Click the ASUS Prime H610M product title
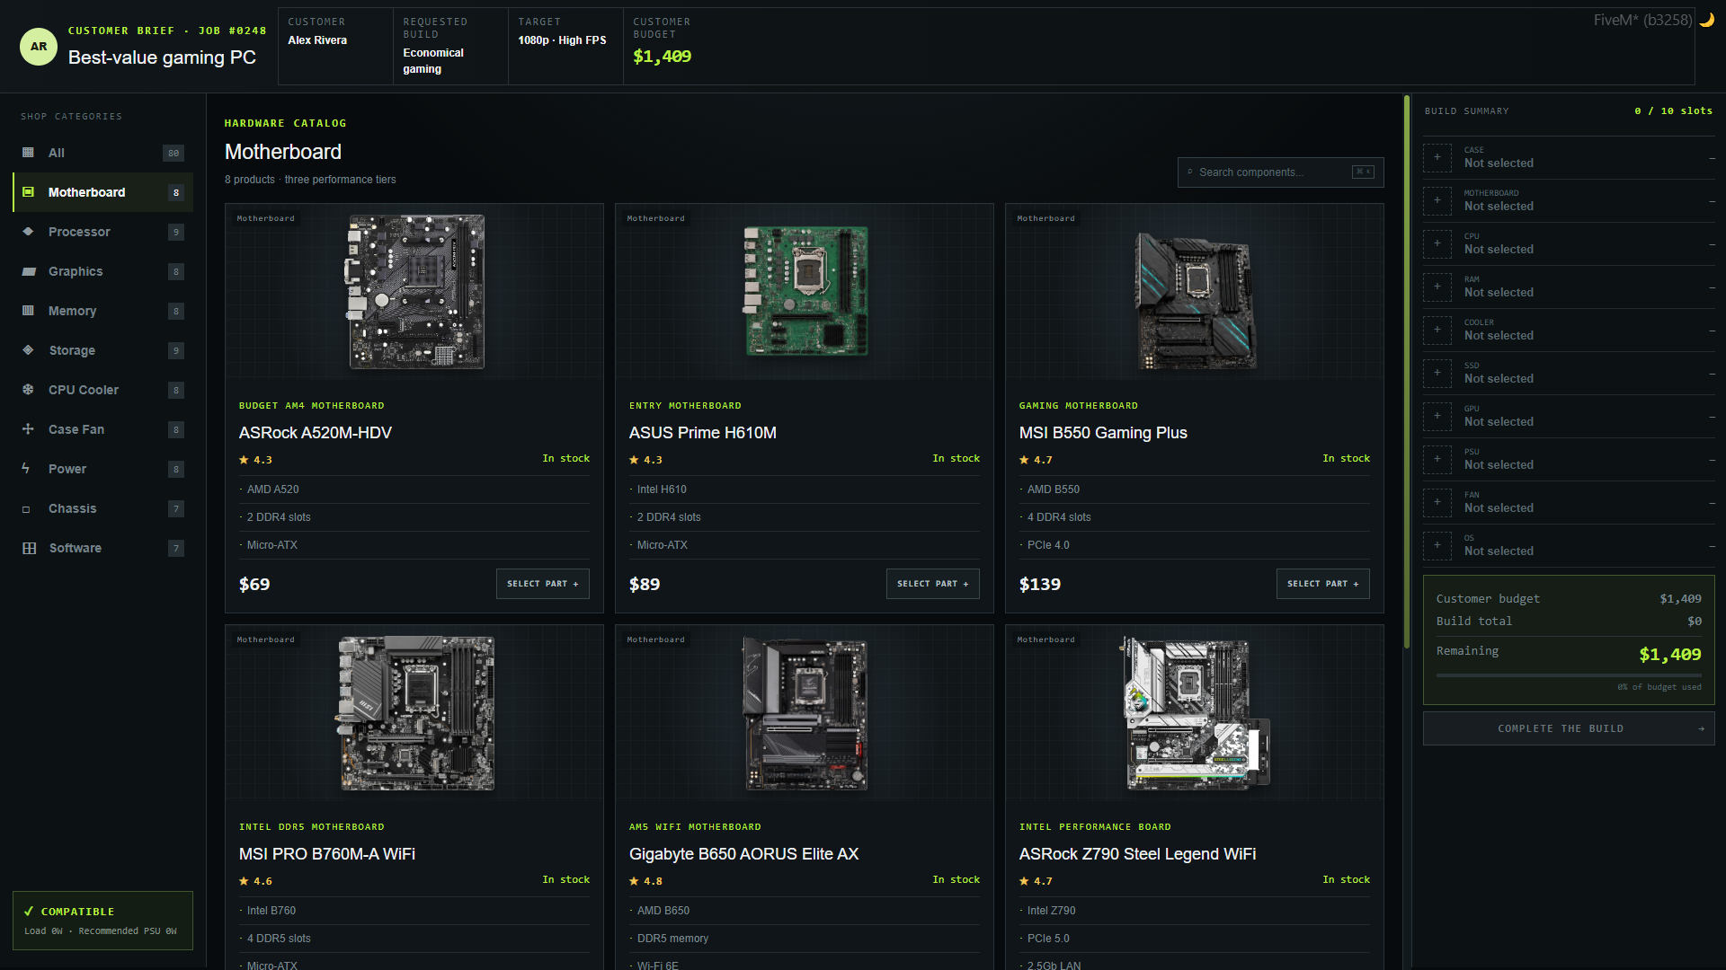Viewport: 1726px width, 970px height. [x=703, y=433]
